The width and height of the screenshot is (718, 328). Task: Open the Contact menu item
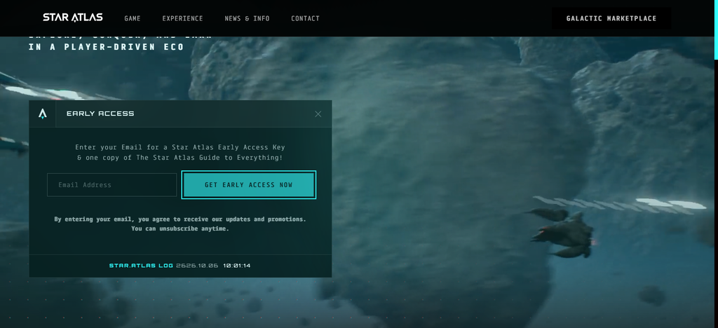(306, 19)
